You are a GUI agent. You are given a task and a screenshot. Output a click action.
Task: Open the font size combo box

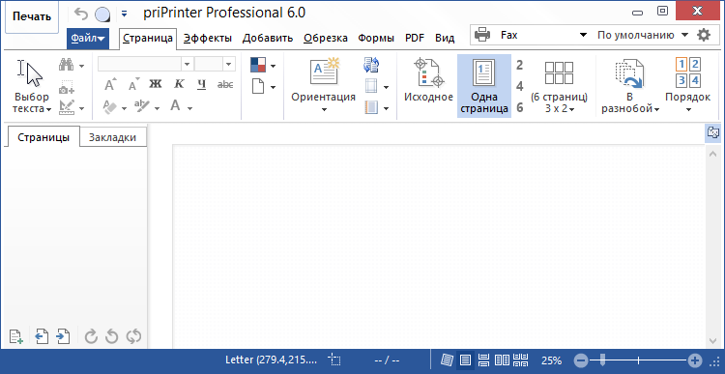point(215,64)
